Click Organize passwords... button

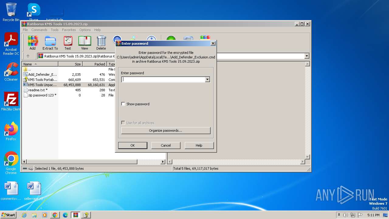tap(166, 130)
